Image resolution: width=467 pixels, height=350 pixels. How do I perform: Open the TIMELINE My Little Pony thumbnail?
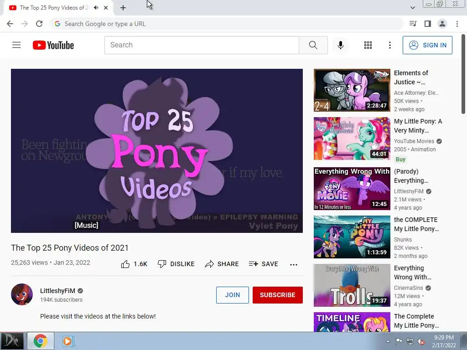352,322
